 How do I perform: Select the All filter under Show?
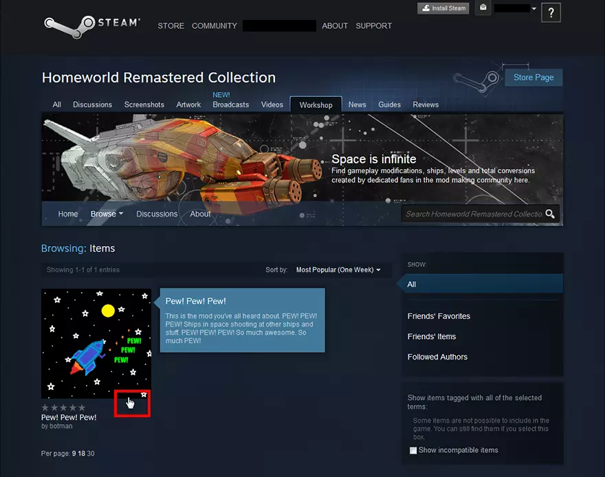point(483,284)
